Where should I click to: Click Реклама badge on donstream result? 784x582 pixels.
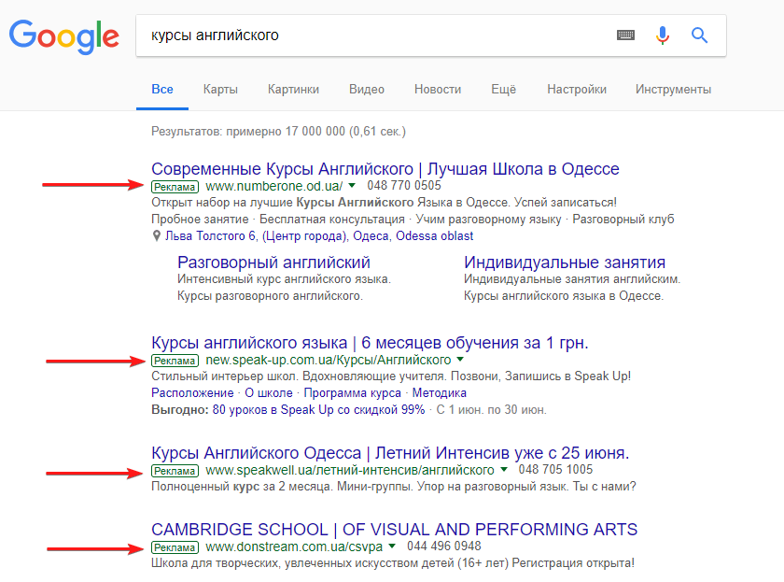click(175, 547)
